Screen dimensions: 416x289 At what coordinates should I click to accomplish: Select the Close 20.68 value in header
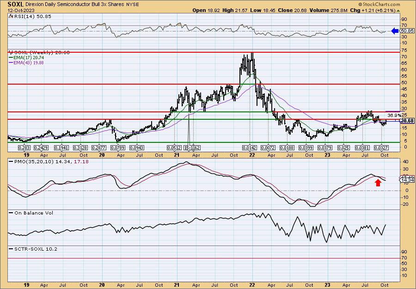292,10
